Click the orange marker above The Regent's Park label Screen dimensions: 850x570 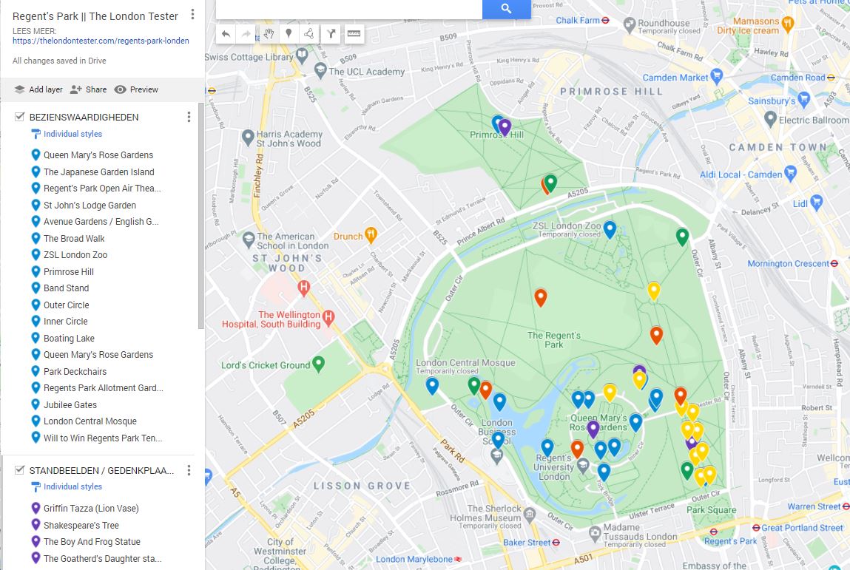click(541, 297)
